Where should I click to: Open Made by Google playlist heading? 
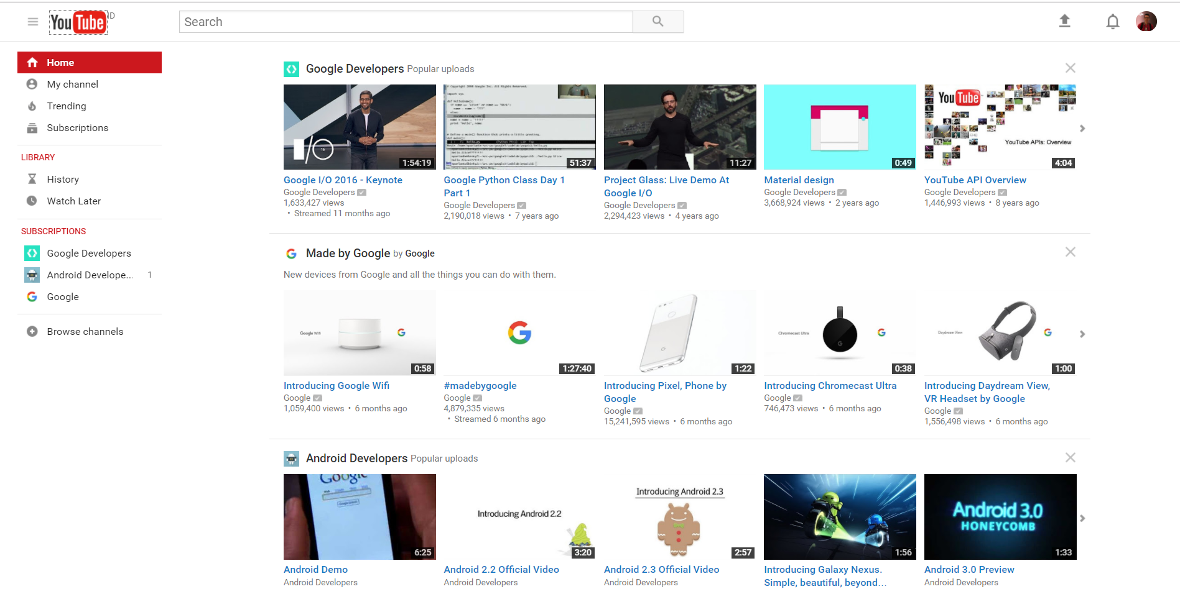(x=348, y=253)
